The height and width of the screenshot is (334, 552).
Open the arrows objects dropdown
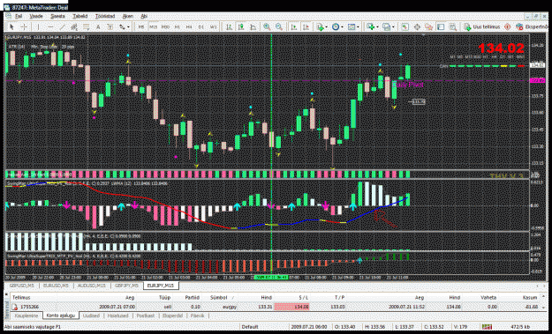[125, 26]
